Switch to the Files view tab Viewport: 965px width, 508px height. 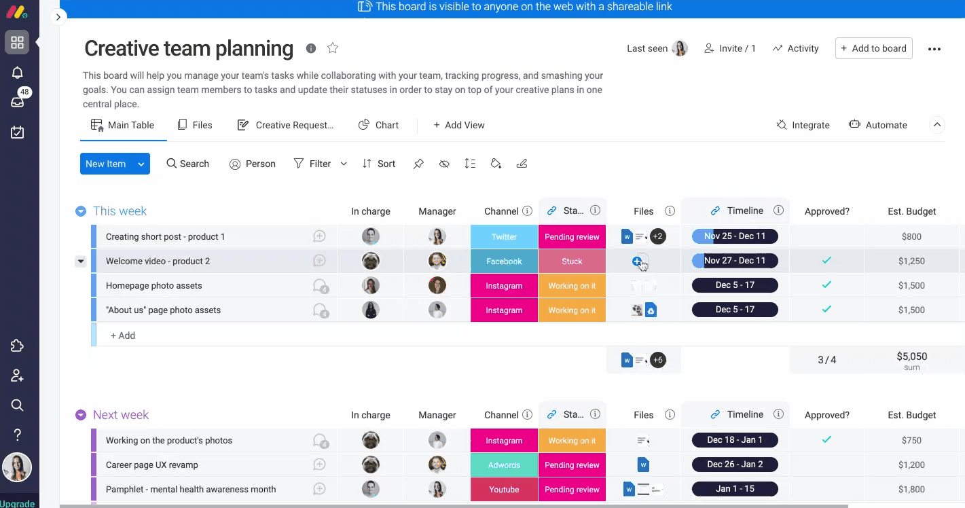pyautogui.click(x=195, y=125)
